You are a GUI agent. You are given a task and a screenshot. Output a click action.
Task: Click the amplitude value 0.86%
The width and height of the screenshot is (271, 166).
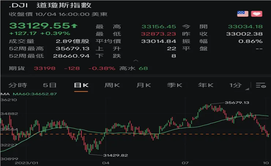250,41
